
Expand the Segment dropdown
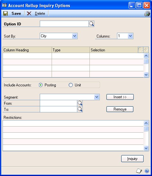[x=97, y=97]
